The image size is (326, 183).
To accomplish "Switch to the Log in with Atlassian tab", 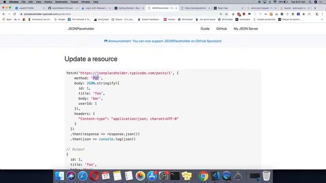I will (96, 8).
